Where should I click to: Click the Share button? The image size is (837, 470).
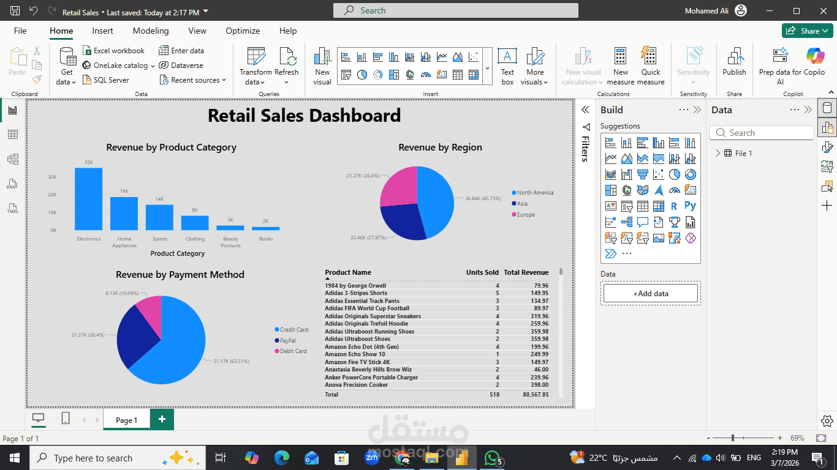(808, 31)
